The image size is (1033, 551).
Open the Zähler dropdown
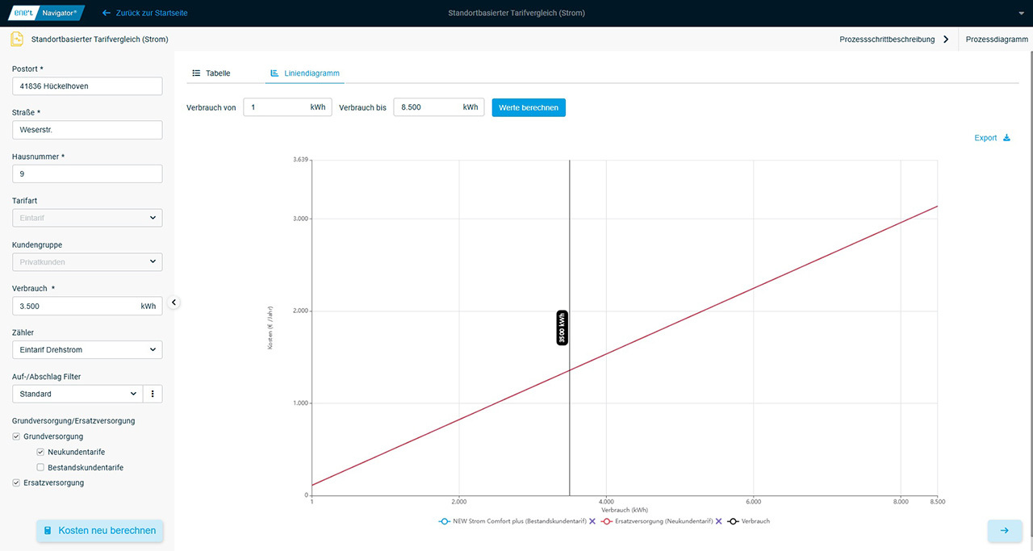[87, 350]
